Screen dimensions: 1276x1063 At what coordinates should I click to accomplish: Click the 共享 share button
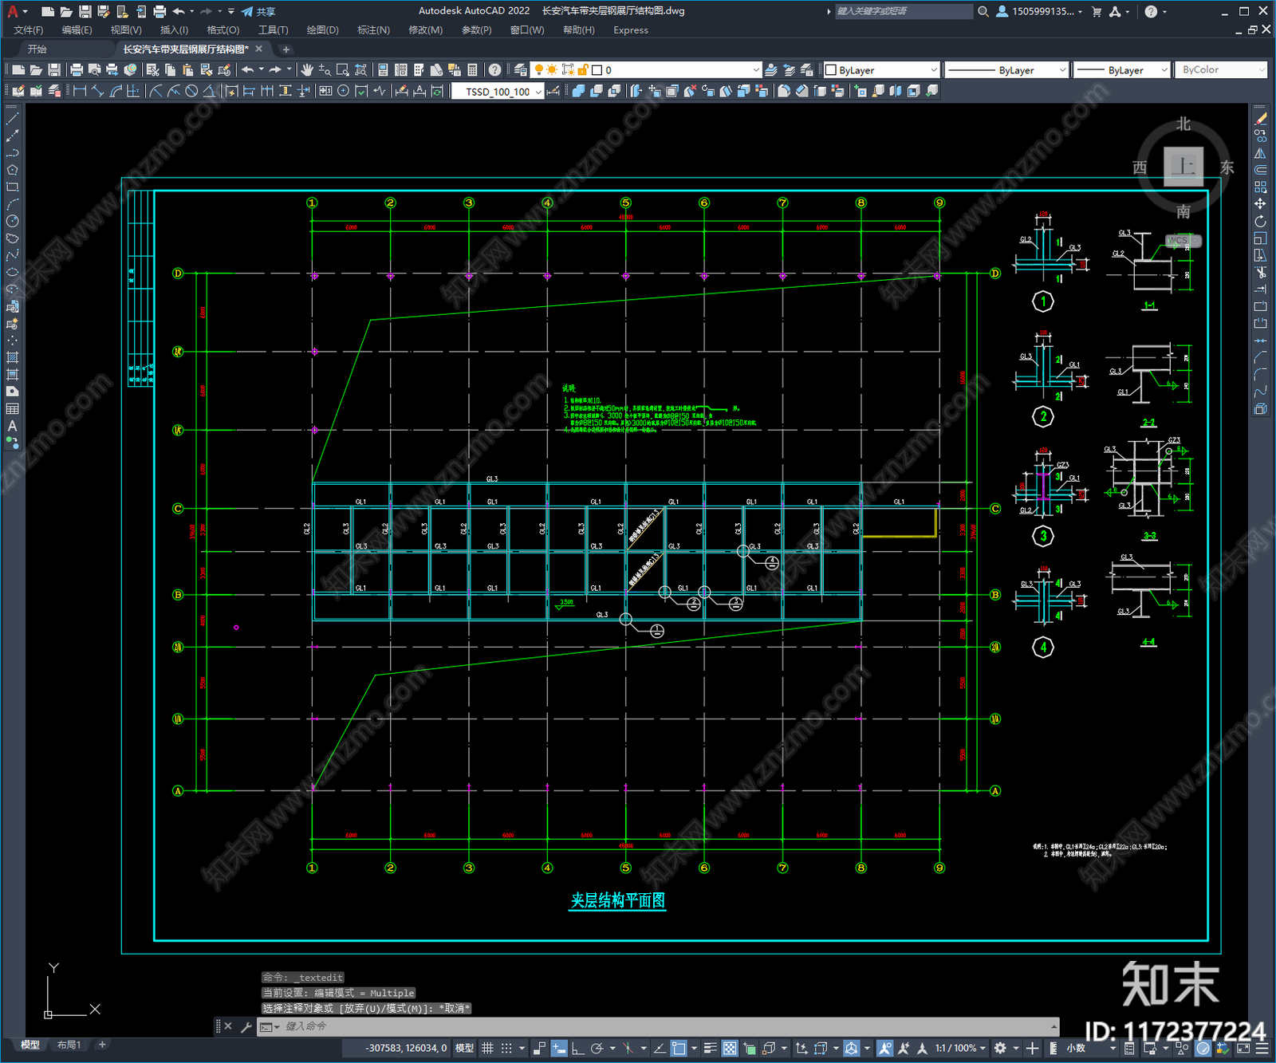[x=258, y=11]
